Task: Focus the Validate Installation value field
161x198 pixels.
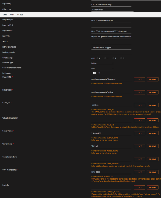Action: [111, 120]
